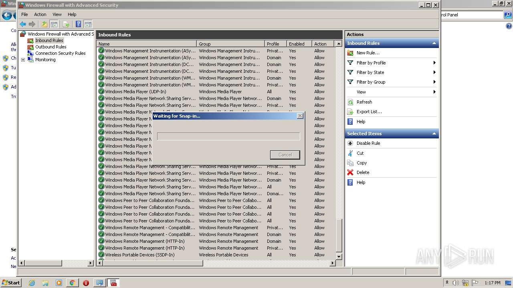Click the Outbound Rules tree icon
The width and height of the screenshot is (513, 288).
click(x=30, y=47)
